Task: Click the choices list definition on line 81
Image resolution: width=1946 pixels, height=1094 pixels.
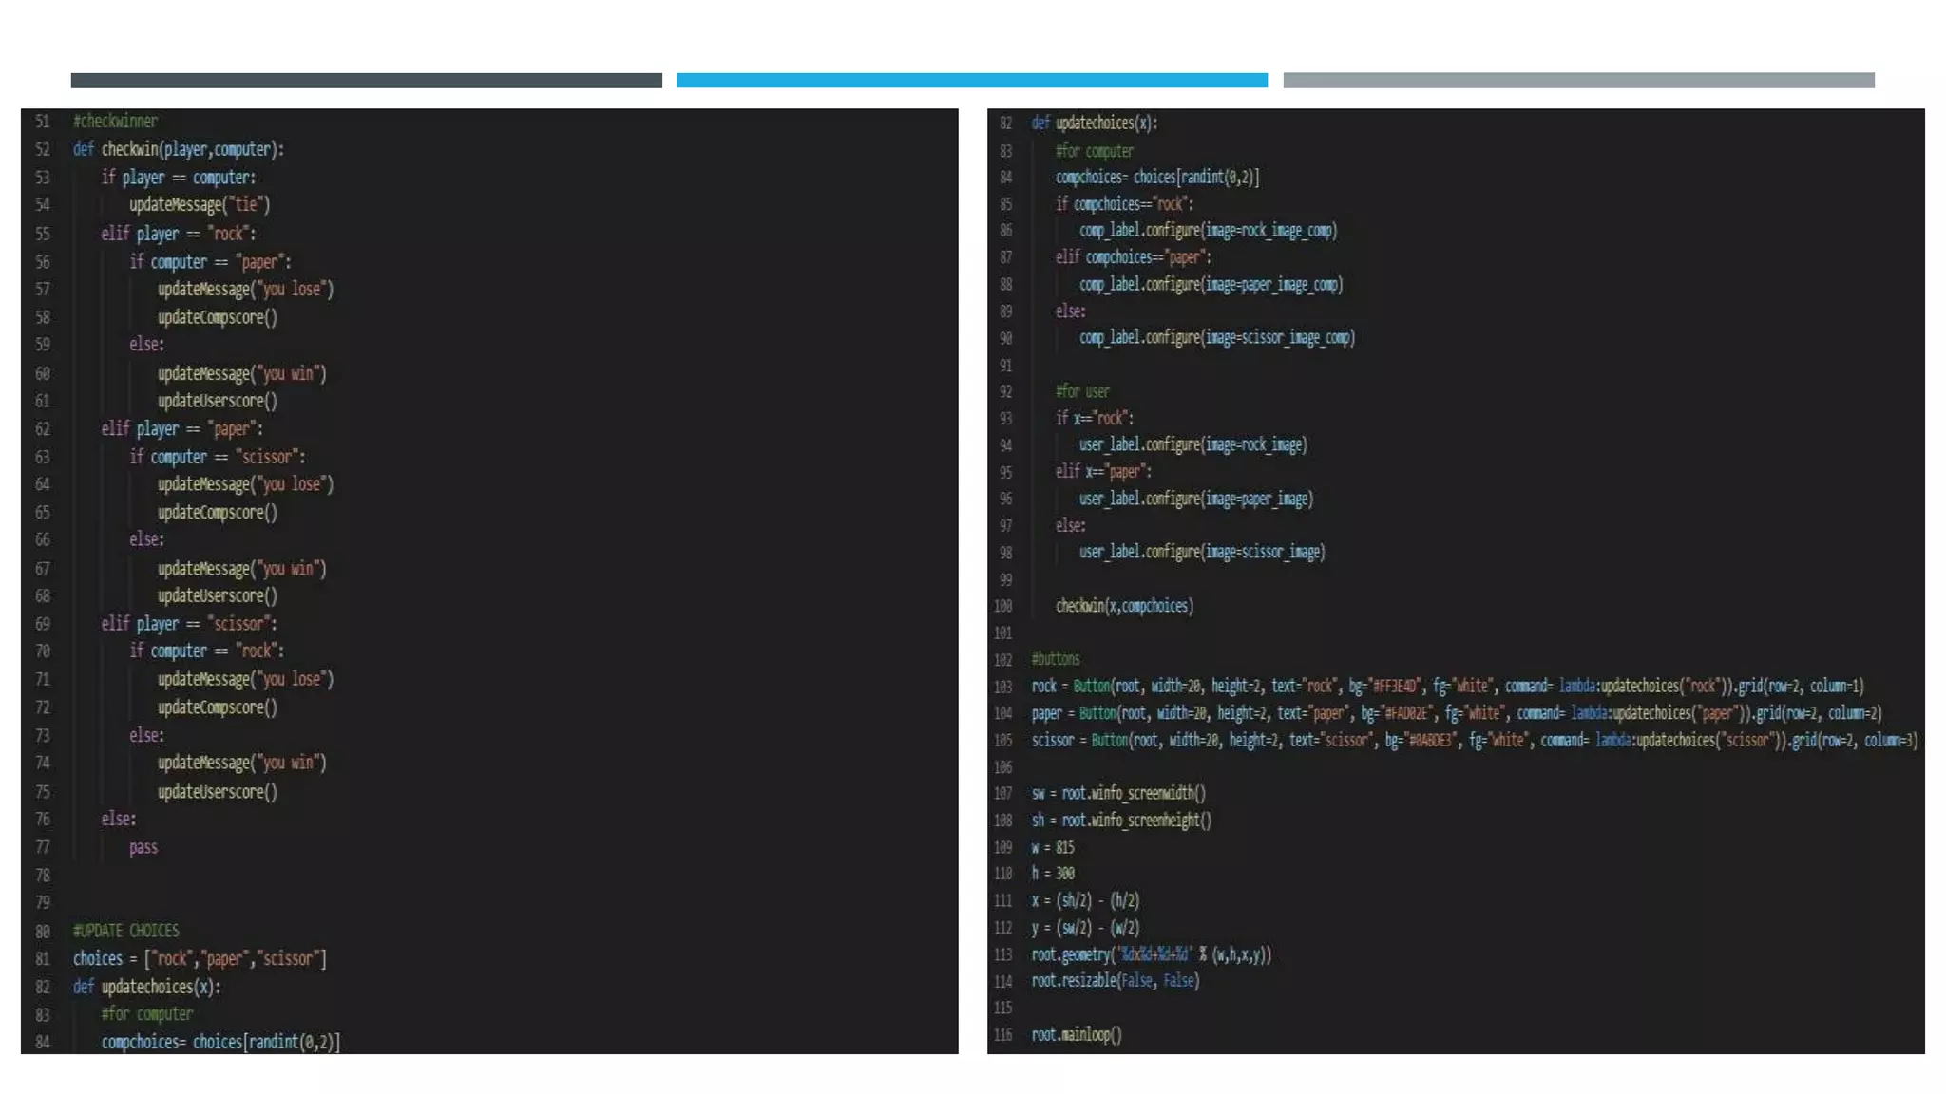Action: coord(200,958)
